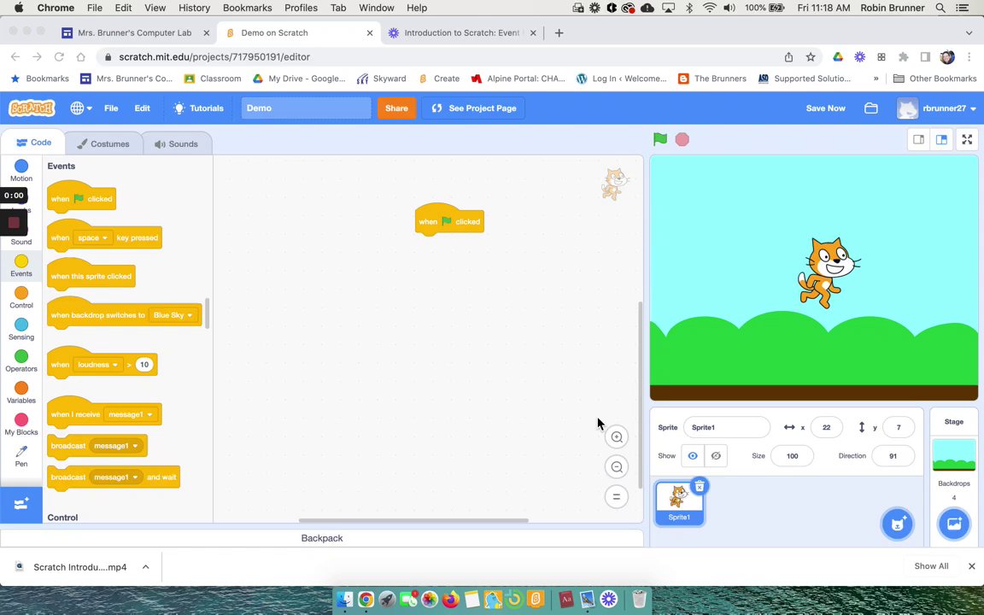Click the sprite Size field
Image resolution: width=984 pixels, height=615 pixels.
[792, 455]
